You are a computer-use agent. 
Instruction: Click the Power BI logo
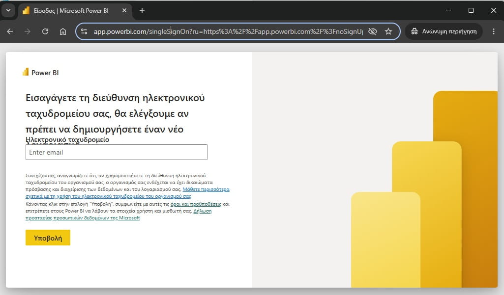point(41,72)
